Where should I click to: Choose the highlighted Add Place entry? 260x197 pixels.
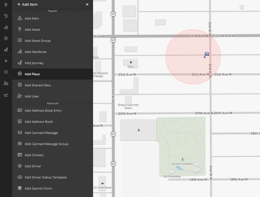point(32,74)
